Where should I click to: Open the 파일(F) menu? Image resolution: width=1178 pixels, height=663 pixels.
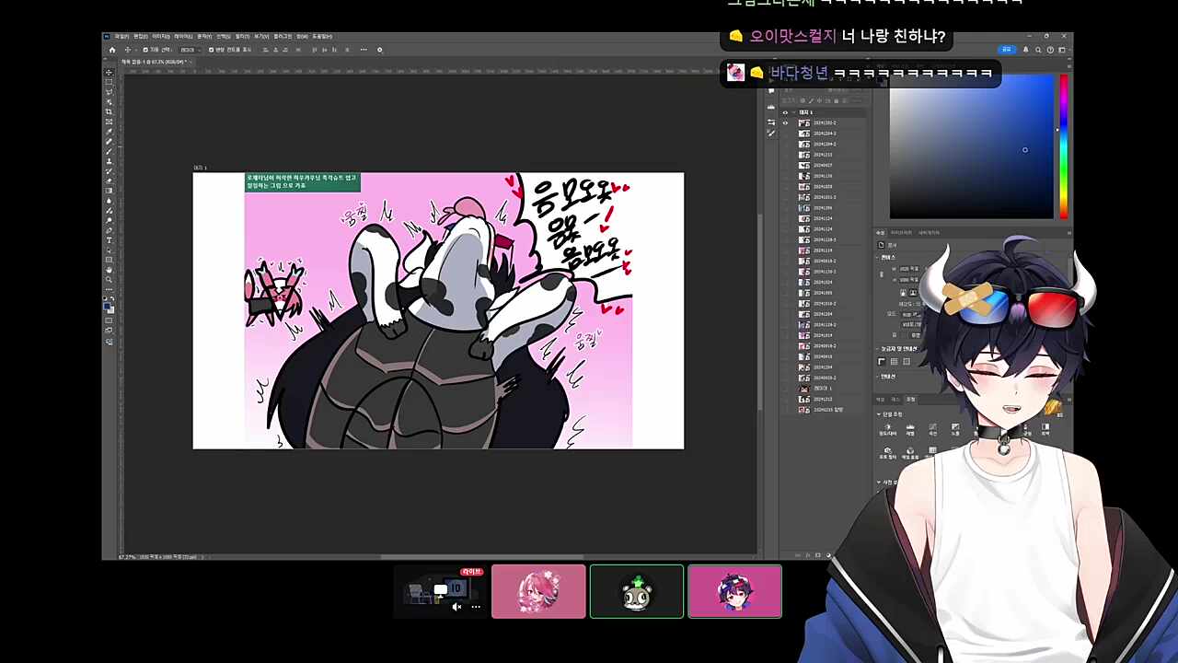point(121,37)
